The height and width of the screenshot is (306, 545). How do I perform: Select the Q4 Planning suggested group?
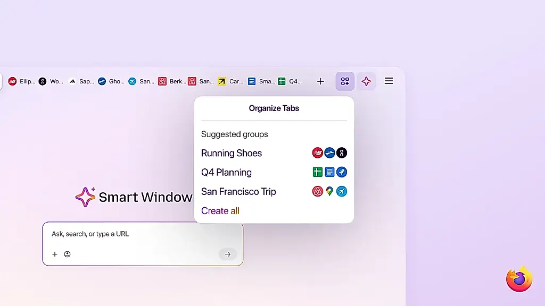point(274,172)
